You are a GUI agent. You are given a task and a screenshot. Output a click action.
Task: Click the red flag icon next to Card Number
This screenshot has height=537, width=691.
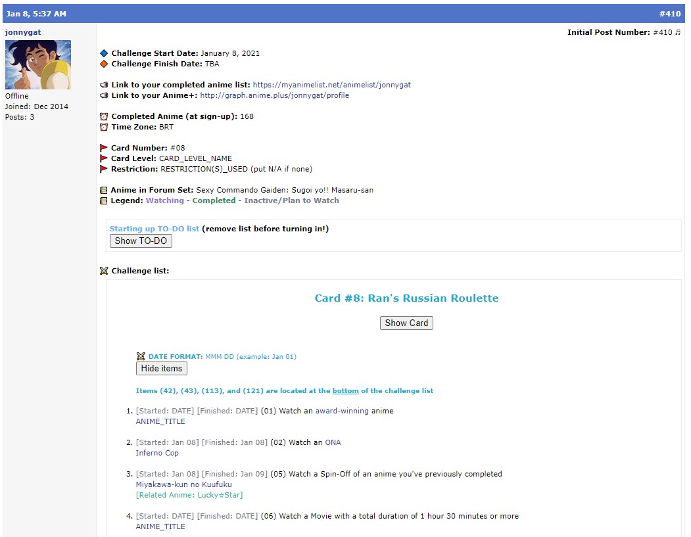[x=104, y=147]
